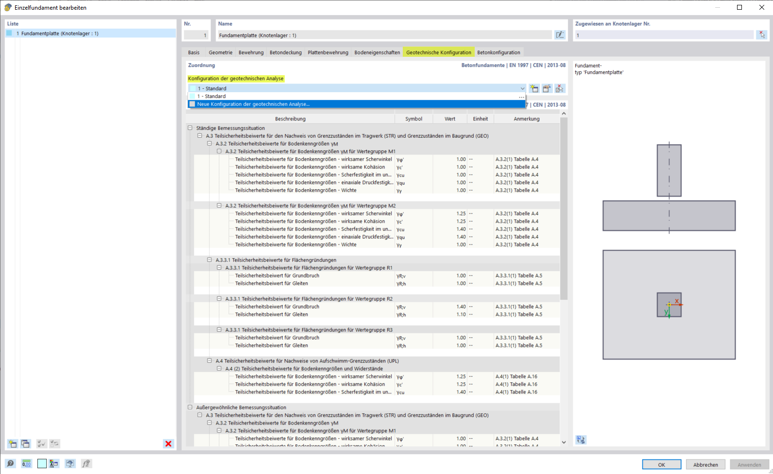Create new geotechnical configuration icon
Image resolution: width=773 pixels, height=474 pixels.
[534, 88]
